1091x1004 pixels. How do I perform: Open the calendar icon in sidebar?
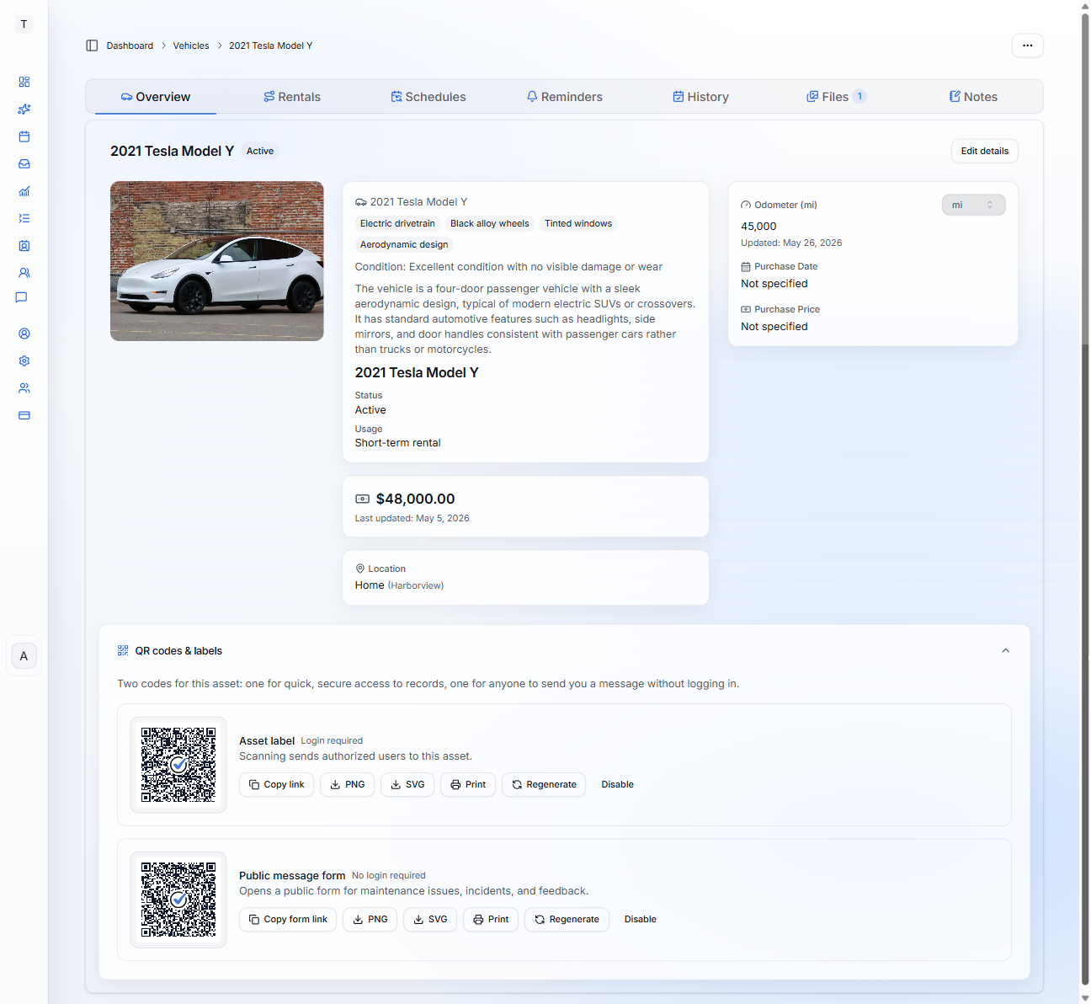[x=24, y=136]
